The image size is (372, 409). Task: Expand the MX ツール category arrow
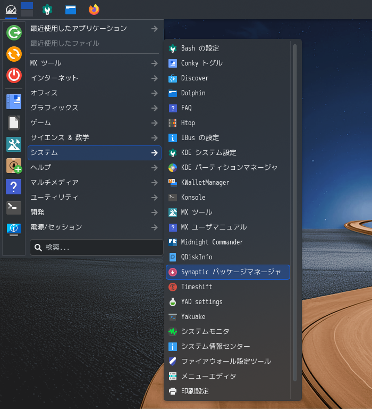coord(155,63)
